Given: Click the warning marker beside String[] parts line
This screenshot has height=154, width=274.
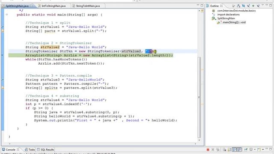Looking at the screenshot, I should pyautogui.click(x=3, y=31).
